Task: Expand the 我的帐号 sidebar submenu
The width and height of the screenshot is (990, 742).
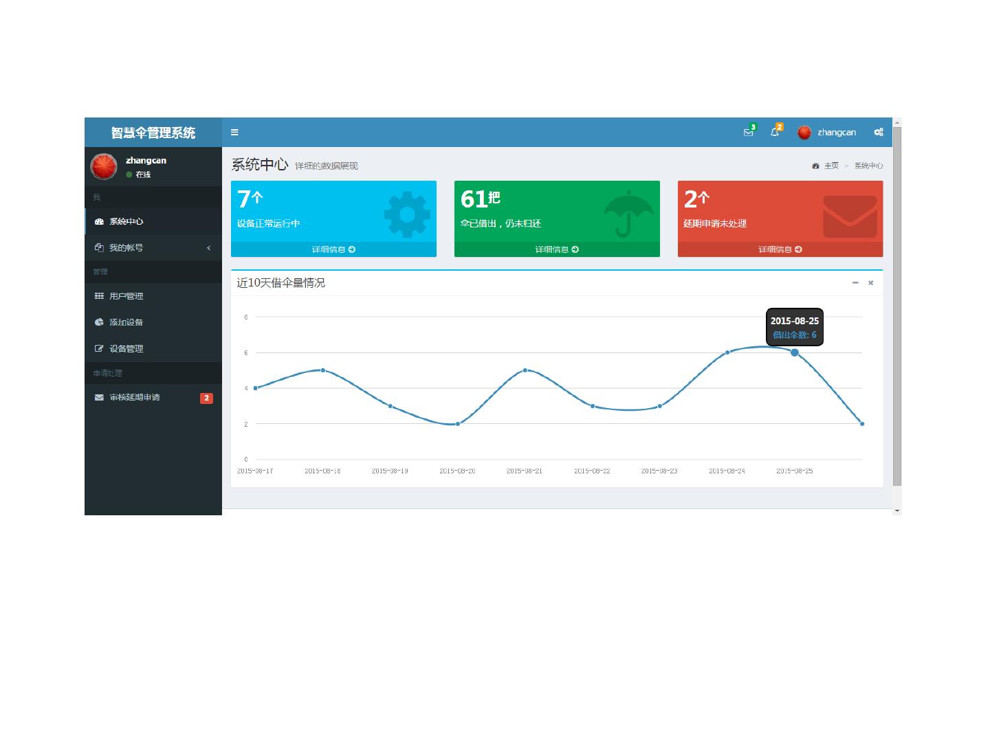Action: point(153,248)
